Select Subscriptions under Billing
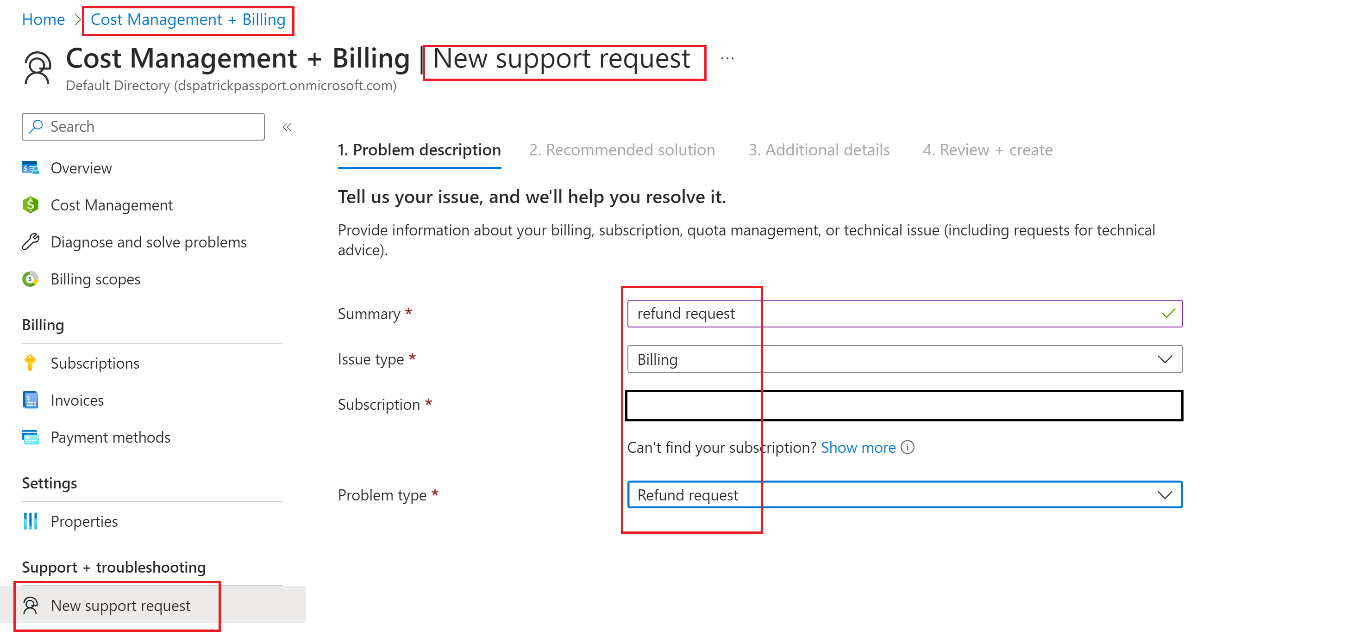This screenshot has width=1347, height=642. (94, 363)
